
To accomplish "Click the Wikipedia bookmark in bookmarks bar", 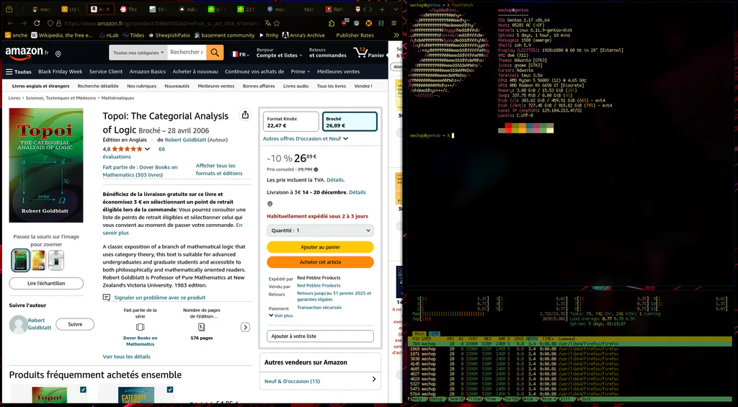I will (x=62, y=35).
